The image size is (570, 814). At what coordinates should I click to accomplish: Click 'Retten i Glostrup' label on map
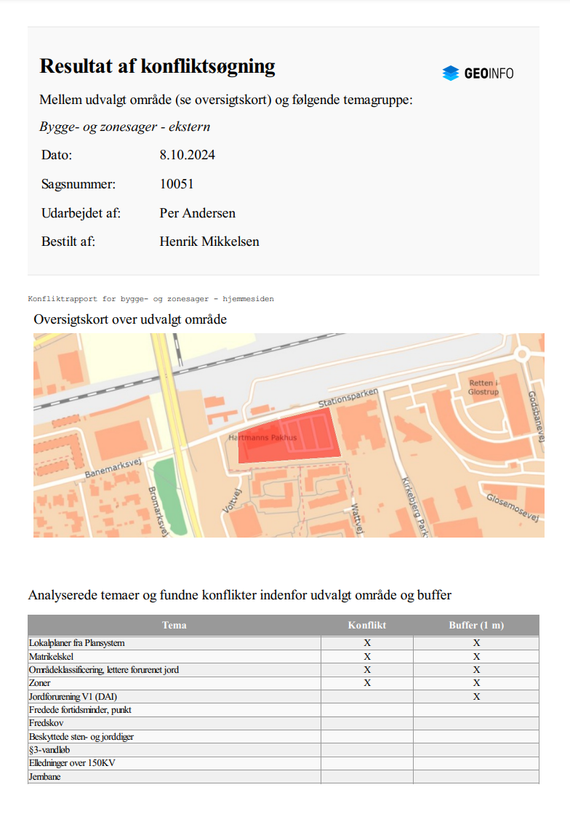483,387
